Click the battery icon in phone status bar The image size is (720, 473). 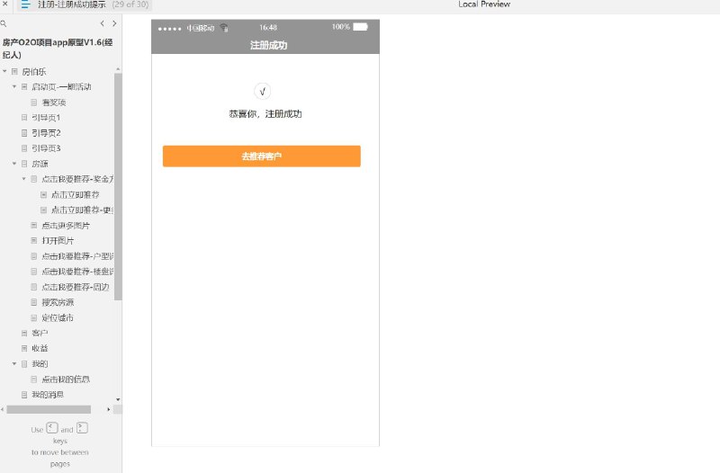361,27
